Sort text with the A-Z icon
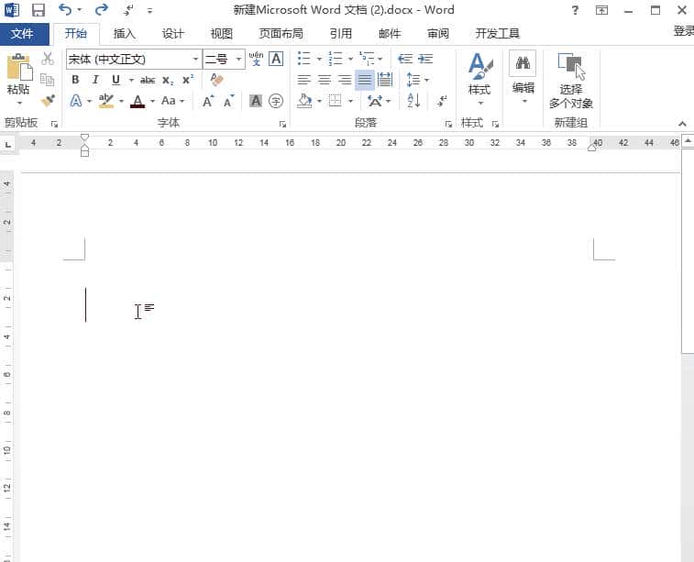The width and height of the screenshot is (694, 562). click(x=413, y=101)
